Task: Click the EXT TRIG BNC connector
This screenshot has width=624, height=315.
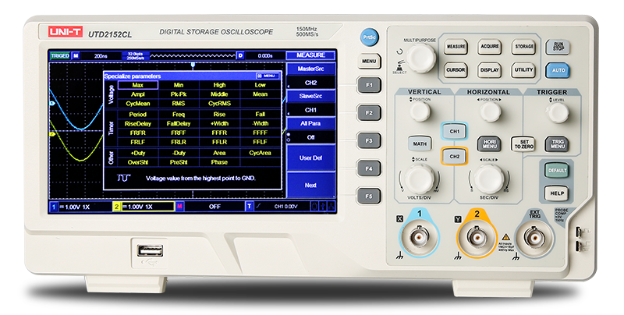Action: pos(534,238)
